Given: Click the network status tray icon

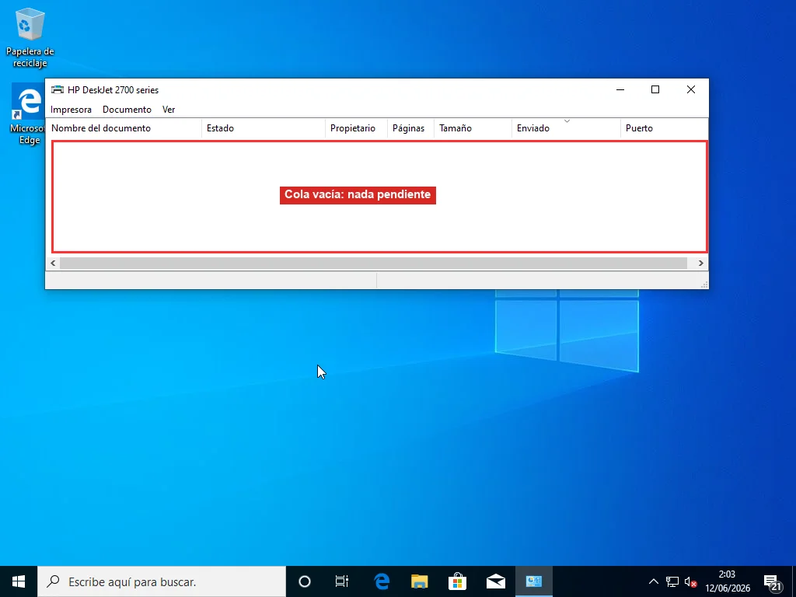Looking at the screenshot, I should [x=672, y=581].
